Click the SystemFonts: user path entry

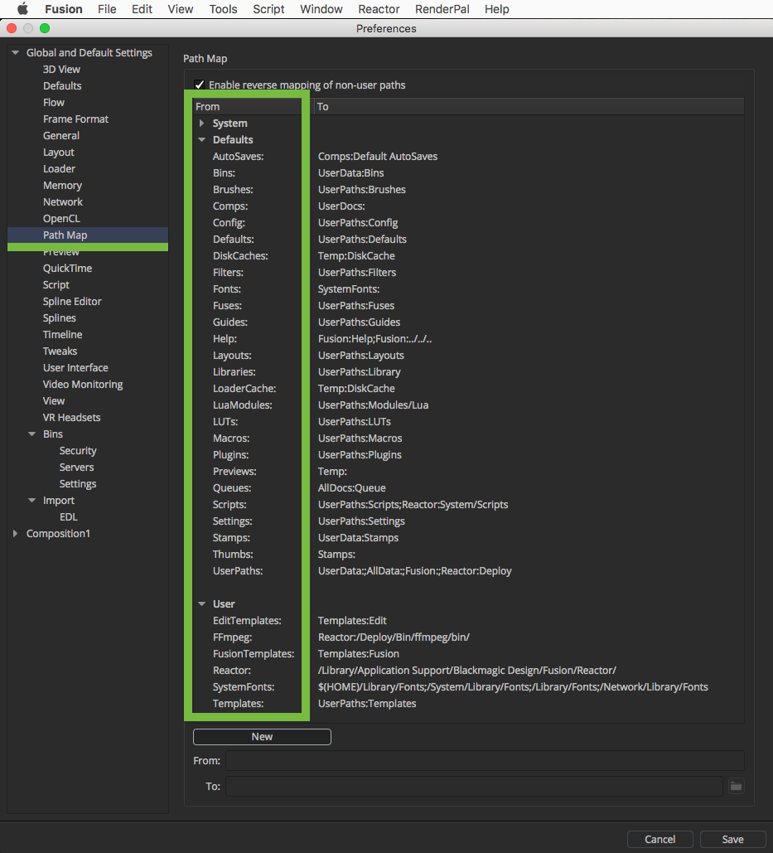pos(244,687)
